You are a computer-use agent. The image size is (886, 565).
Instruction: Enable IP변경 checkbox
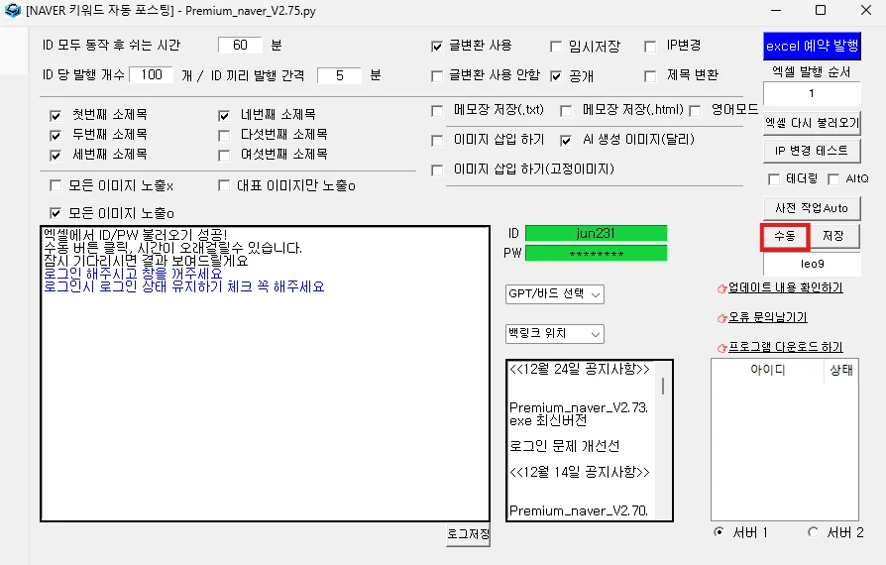click(x=650, y=47)
